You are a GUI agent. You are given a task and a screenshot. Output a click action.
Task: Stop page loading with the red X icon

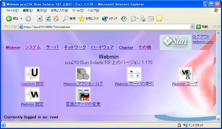40,19
